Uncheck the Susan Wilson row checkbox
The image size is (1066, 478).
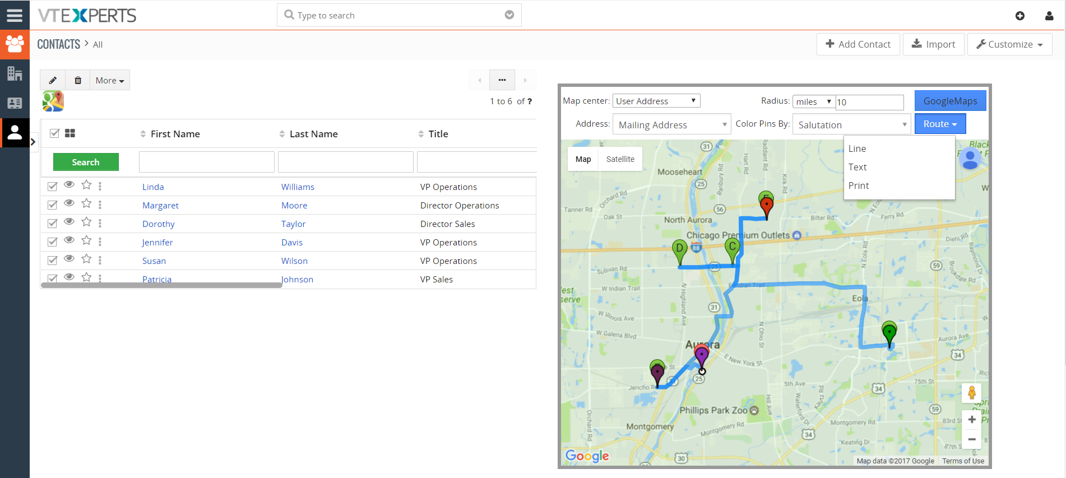coord(52,261)
